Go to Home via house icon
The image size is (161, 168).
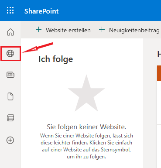pos(10,32)
